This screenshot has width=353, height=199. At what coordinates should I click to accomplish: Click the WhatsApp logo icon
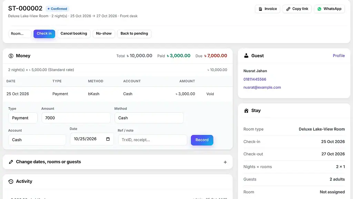click(x=319, y=9)
